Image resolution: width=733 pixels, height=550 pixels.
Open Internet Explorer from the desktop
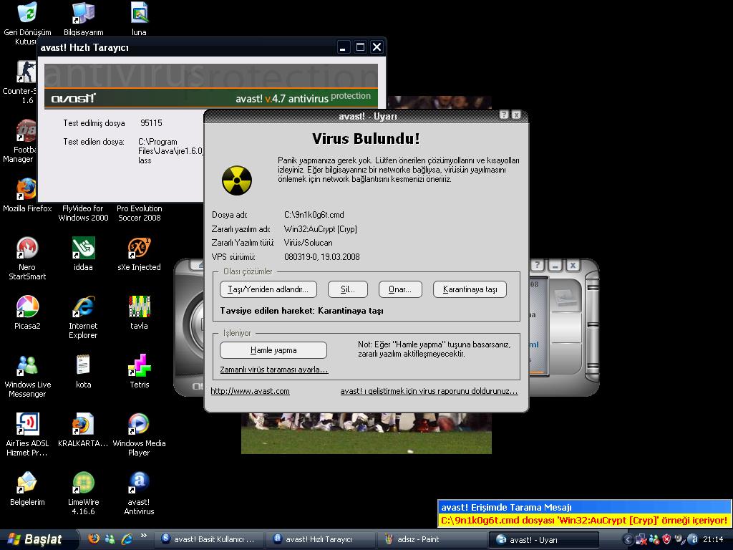point(83,307)
